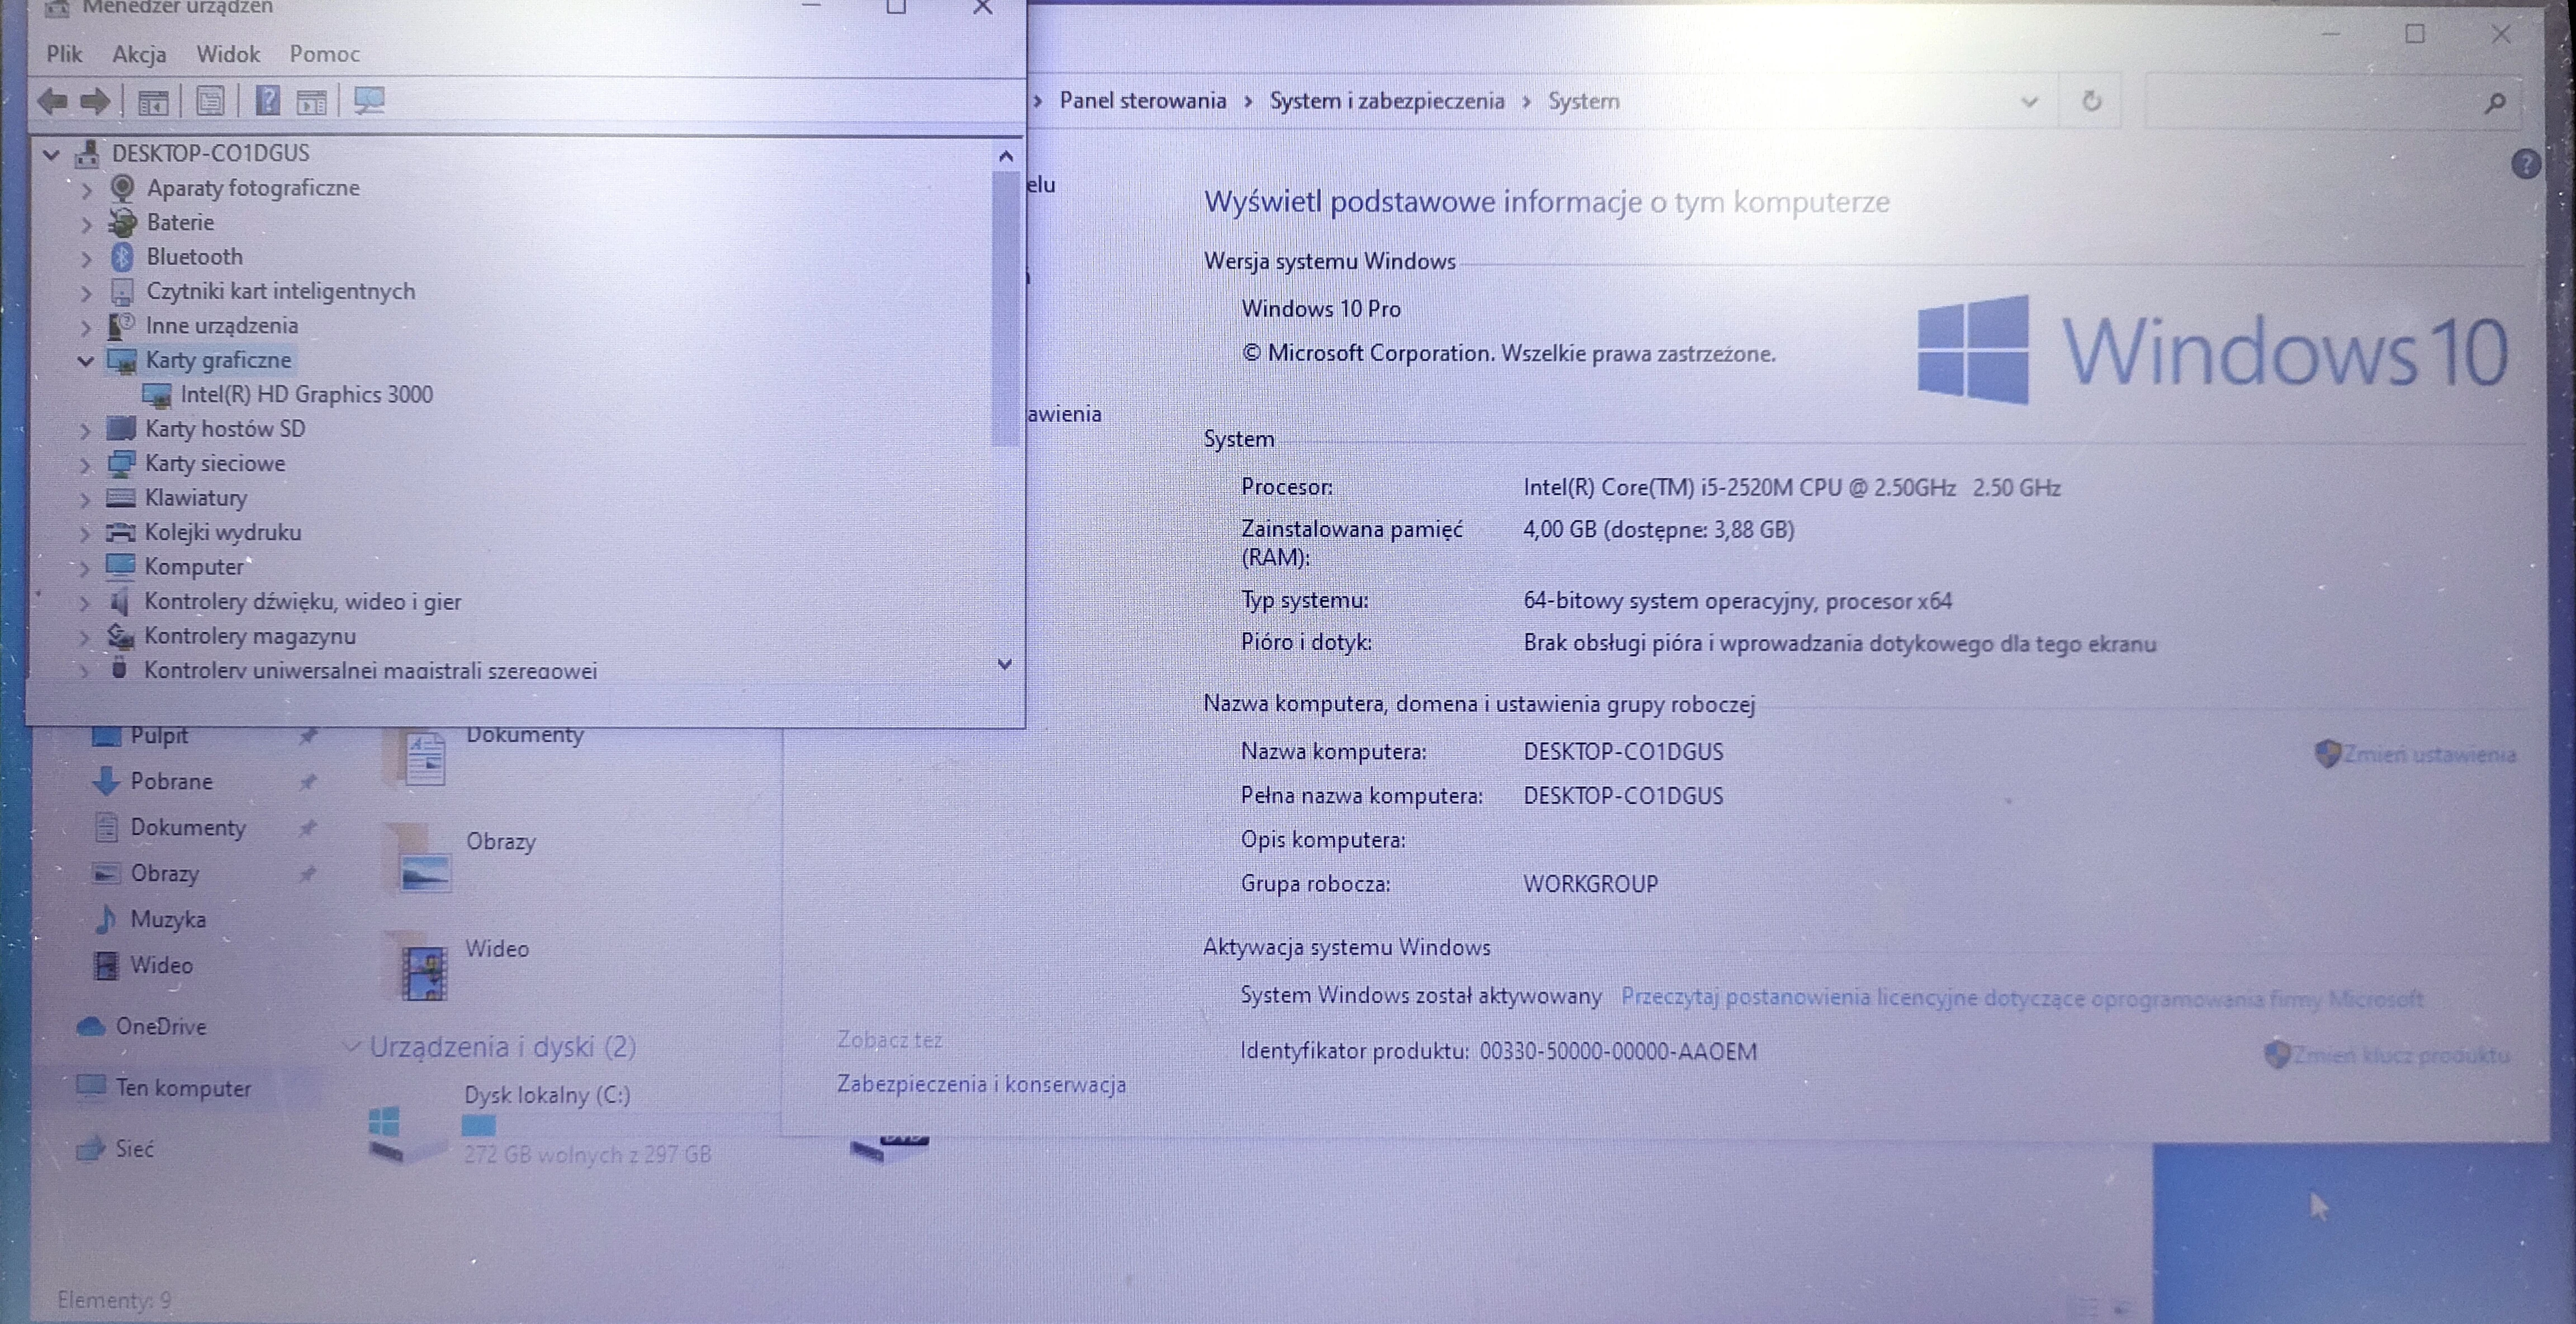Open Properties toolbar icon in Device Manager

pos(210,100)
